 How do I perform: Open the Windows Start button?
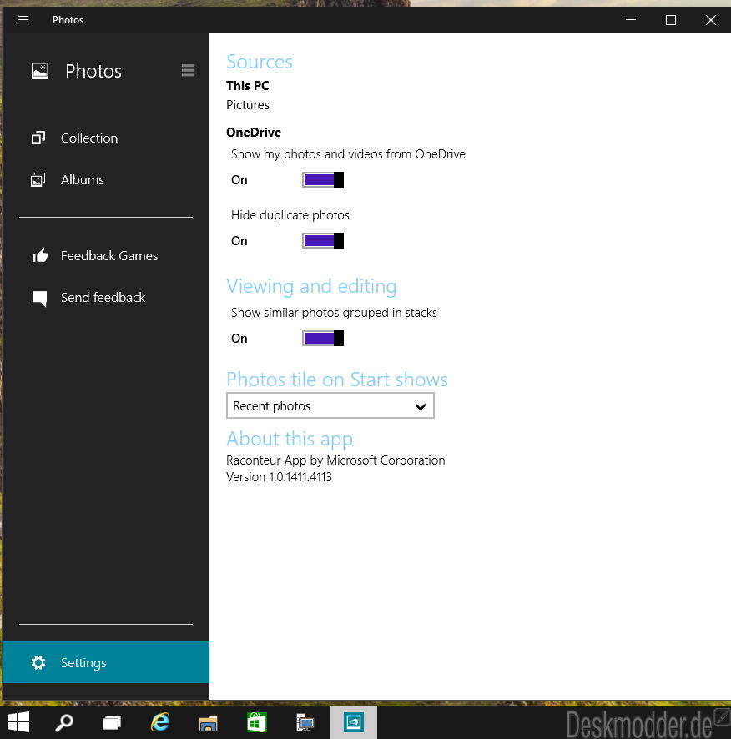[18, 722]
